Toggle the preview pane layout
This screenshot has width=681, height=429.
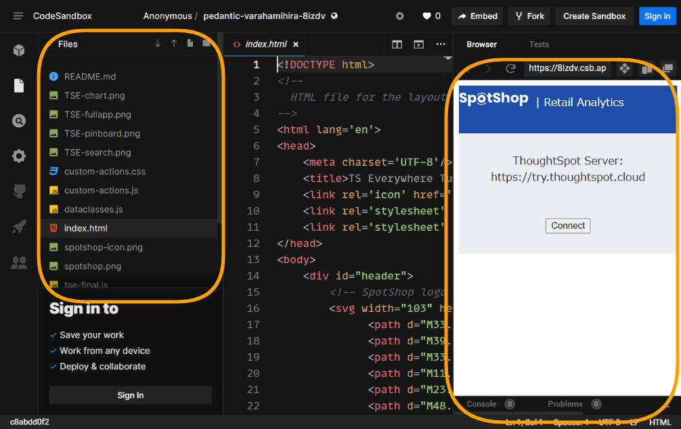click(x=418, y=44)
